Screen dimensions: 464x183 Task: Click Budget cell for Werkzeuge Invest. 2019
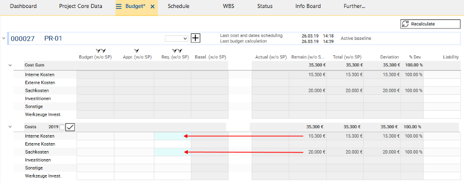pos(95,176)
